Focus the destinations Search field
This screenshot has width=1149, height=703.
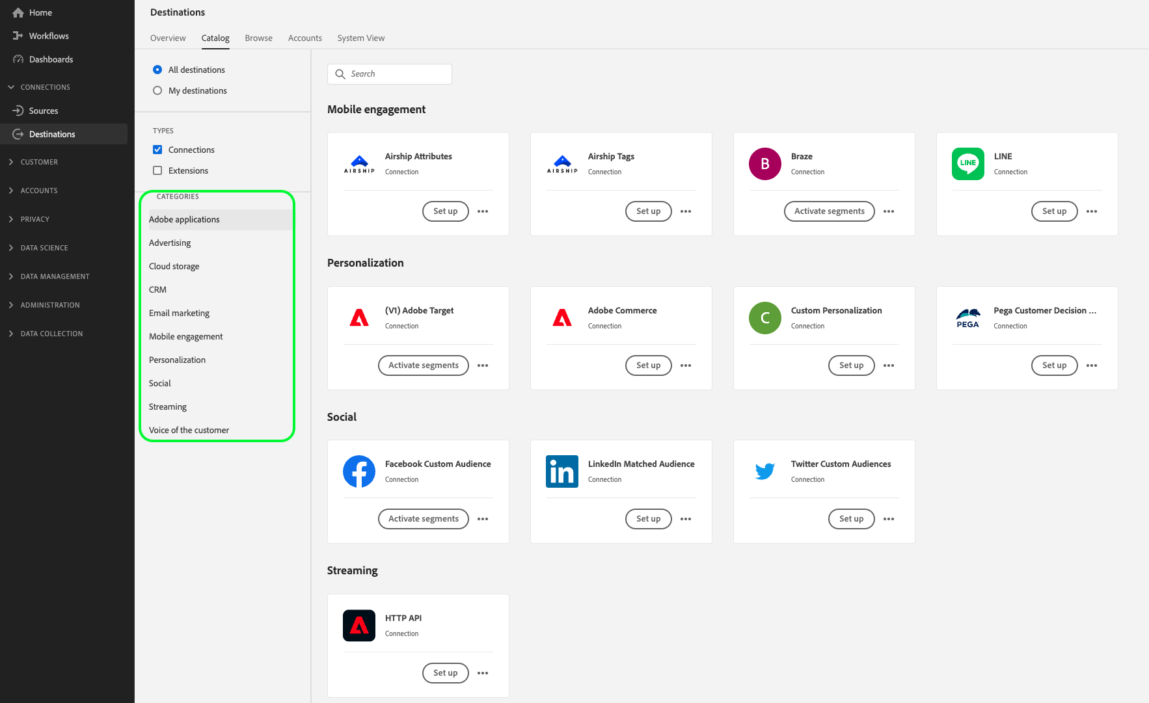(x=390, y=74)
